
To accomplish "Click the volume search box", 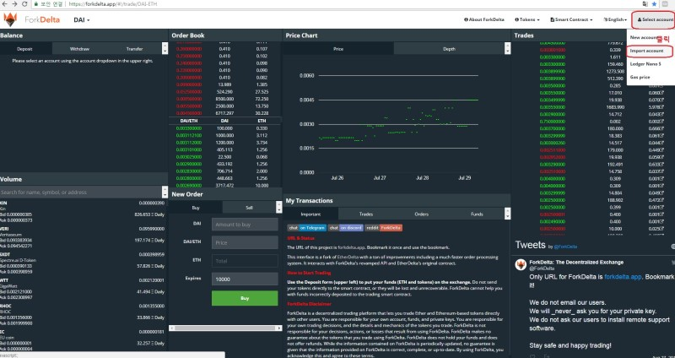I will (81, 193).
